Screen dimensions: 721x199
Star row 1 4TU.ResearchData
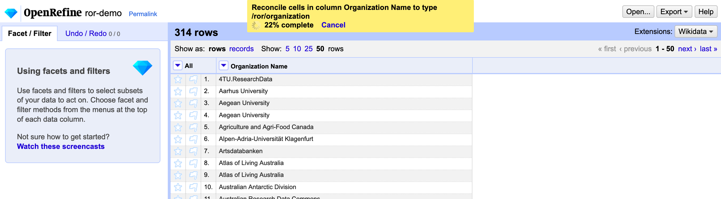pyautogui.click(x=178, y=79)
